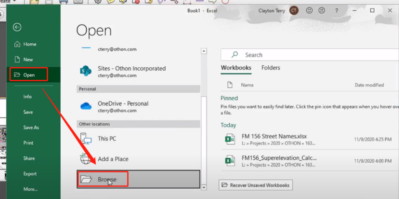Click the Today section heading
Screen dimensions: 399x199
pyautogui.click(x=228, y=125)
